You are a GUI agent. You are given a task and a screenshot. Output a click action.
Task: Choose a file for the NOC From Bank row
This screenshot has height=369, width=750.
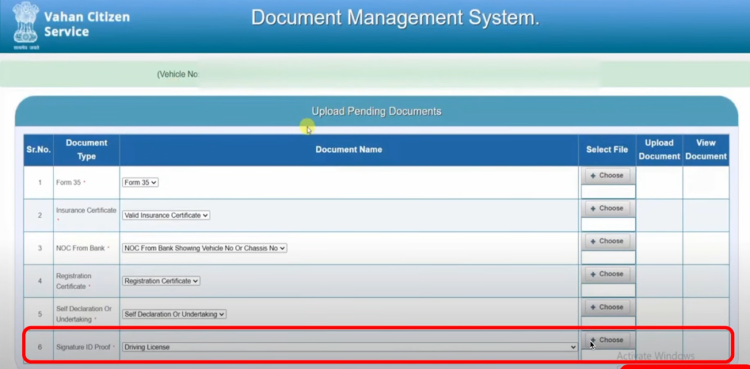[606, 242]
